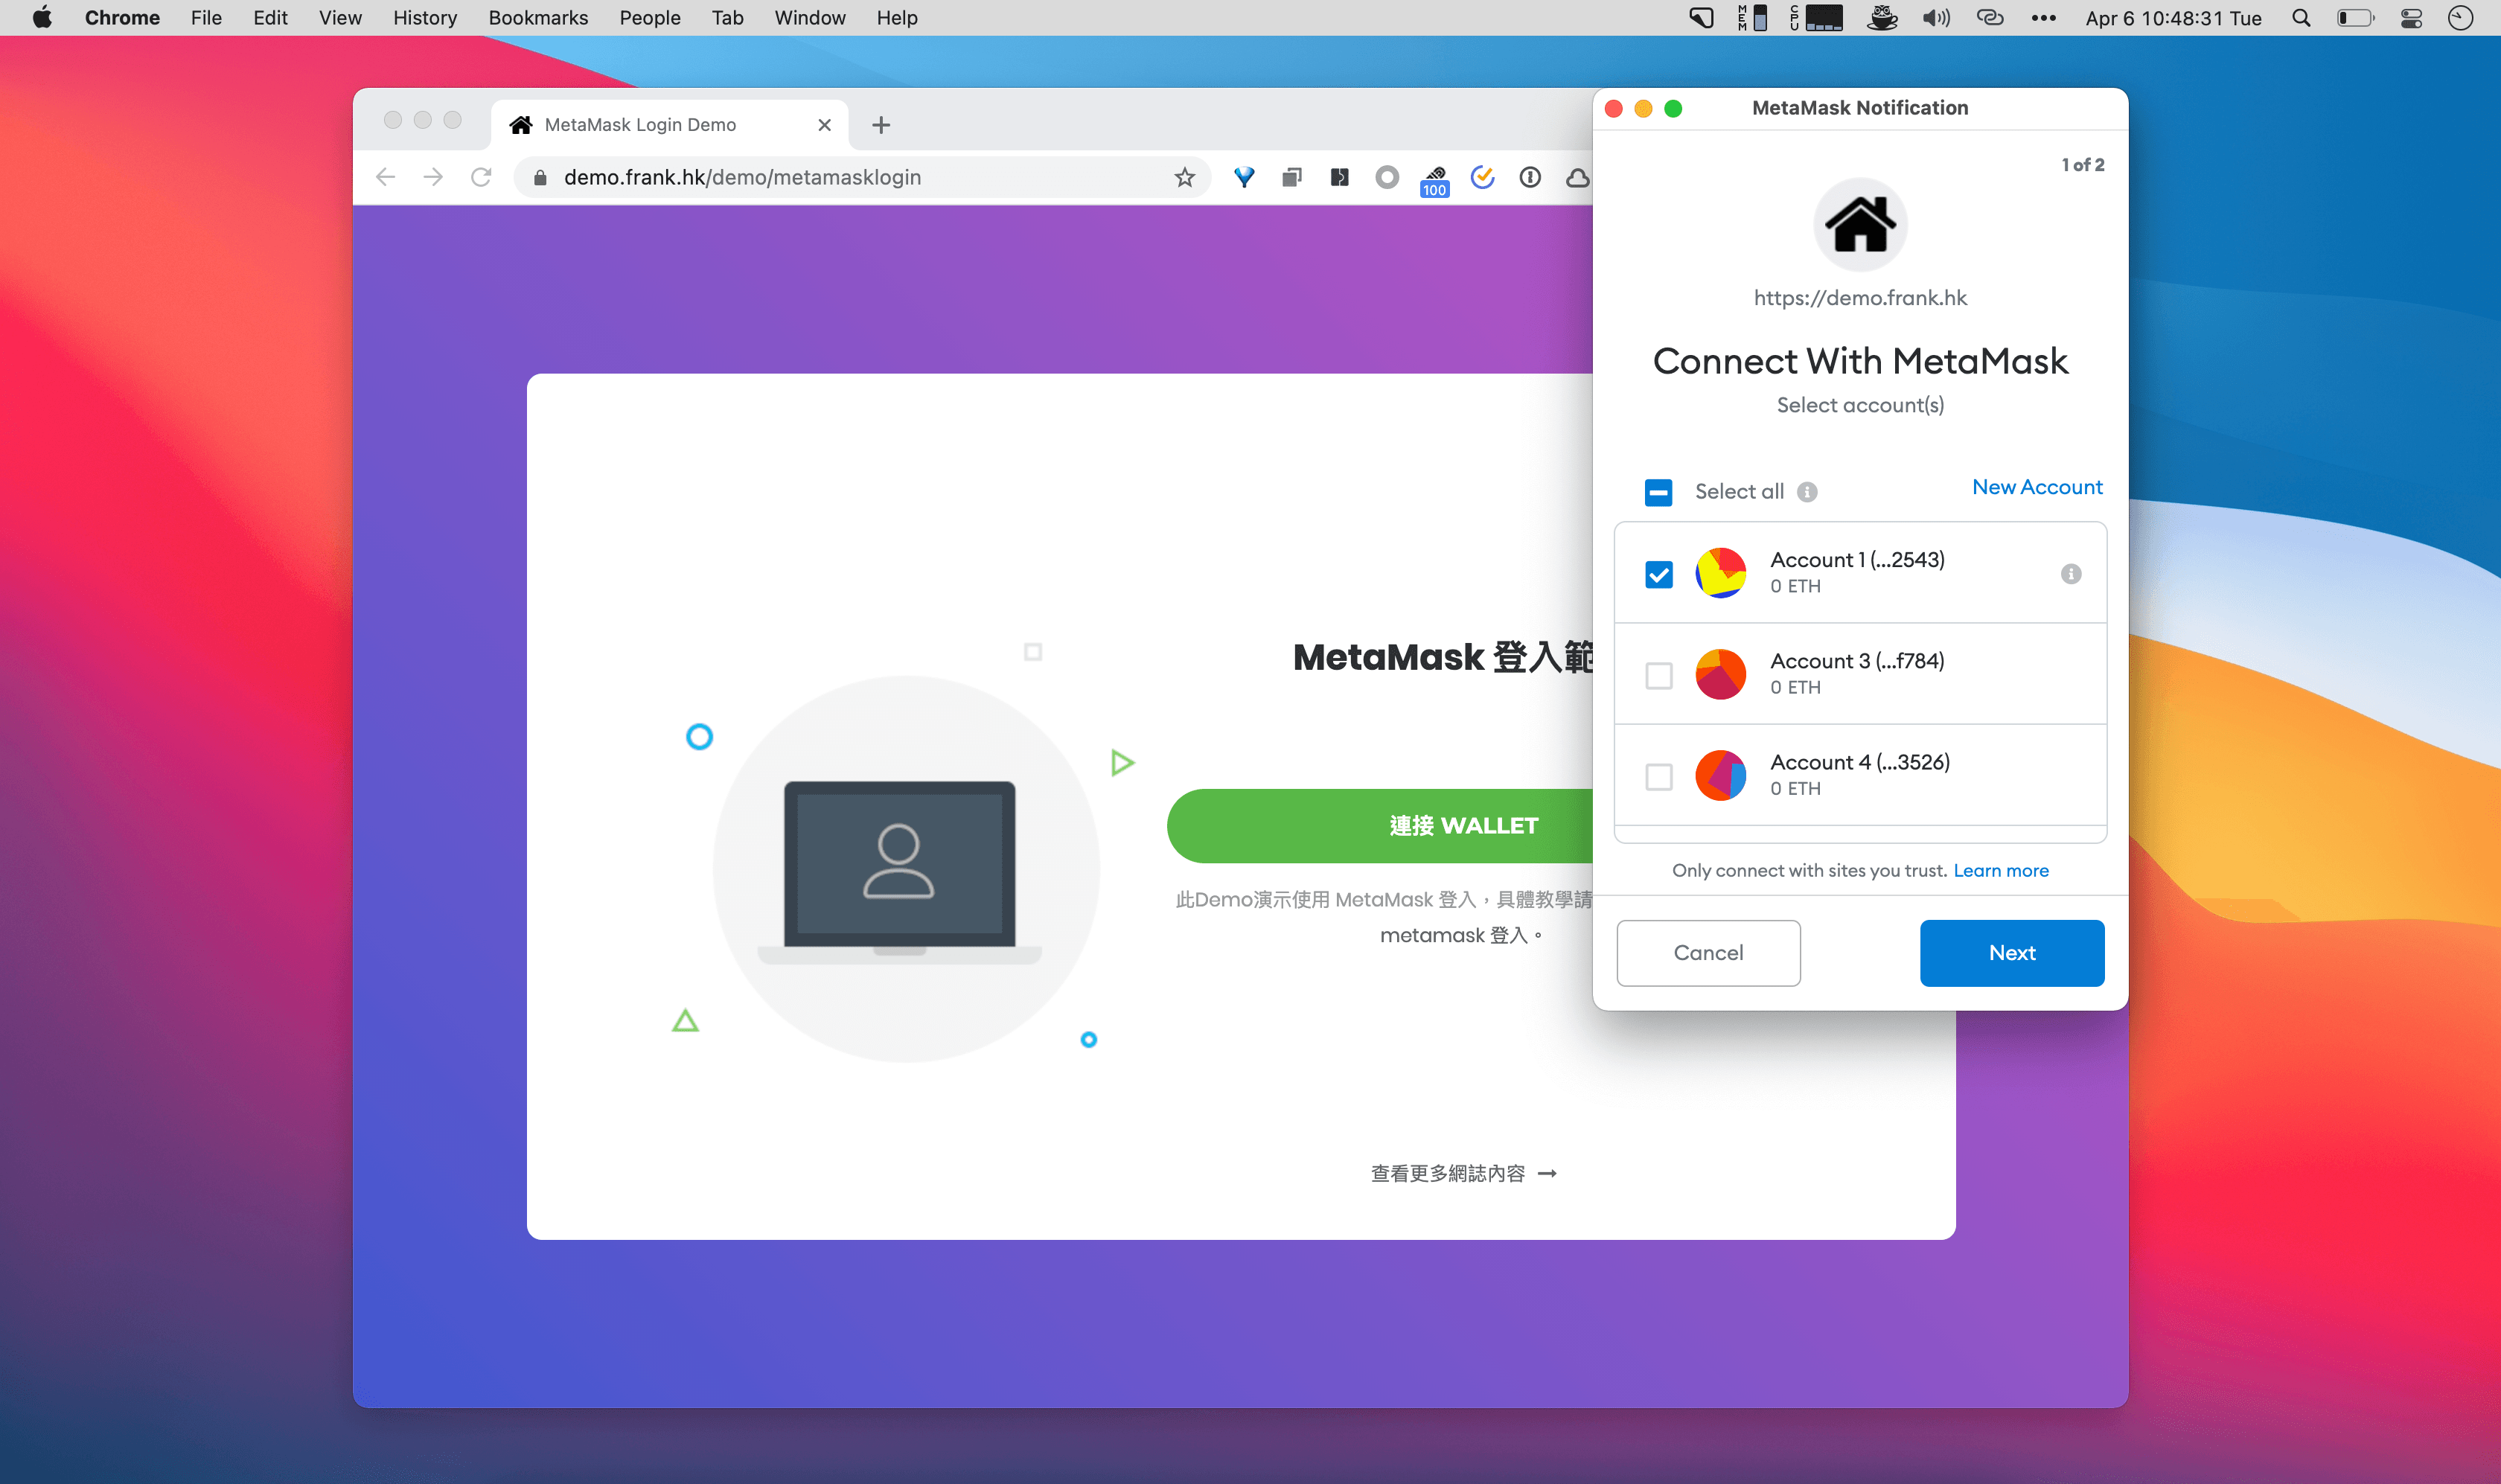Select the MetaMask Login Demo tab

(x=640, y=125)
